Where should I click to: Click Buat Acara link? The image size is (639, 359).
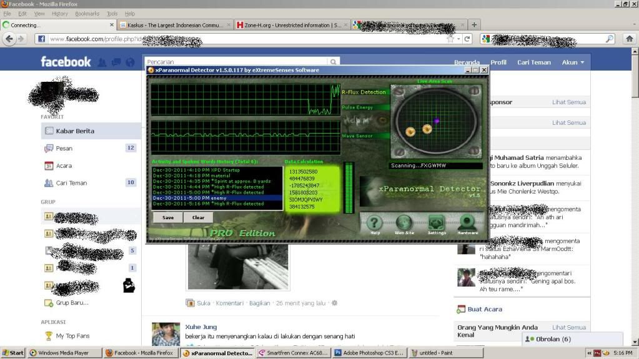(x=485, y=309)
